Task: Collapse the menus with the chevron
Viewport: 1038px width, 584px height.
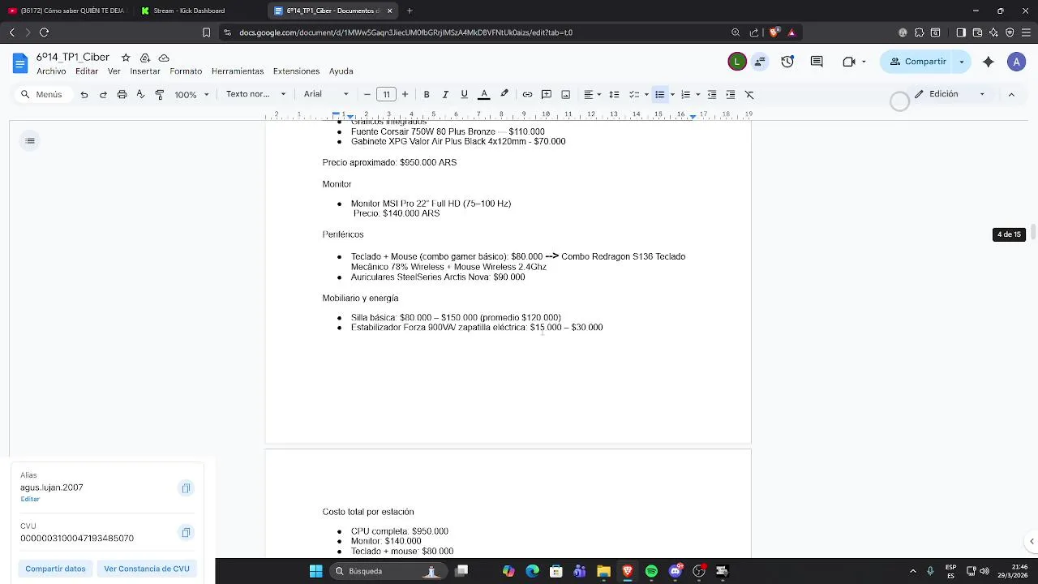Action: click(1011, 95)
